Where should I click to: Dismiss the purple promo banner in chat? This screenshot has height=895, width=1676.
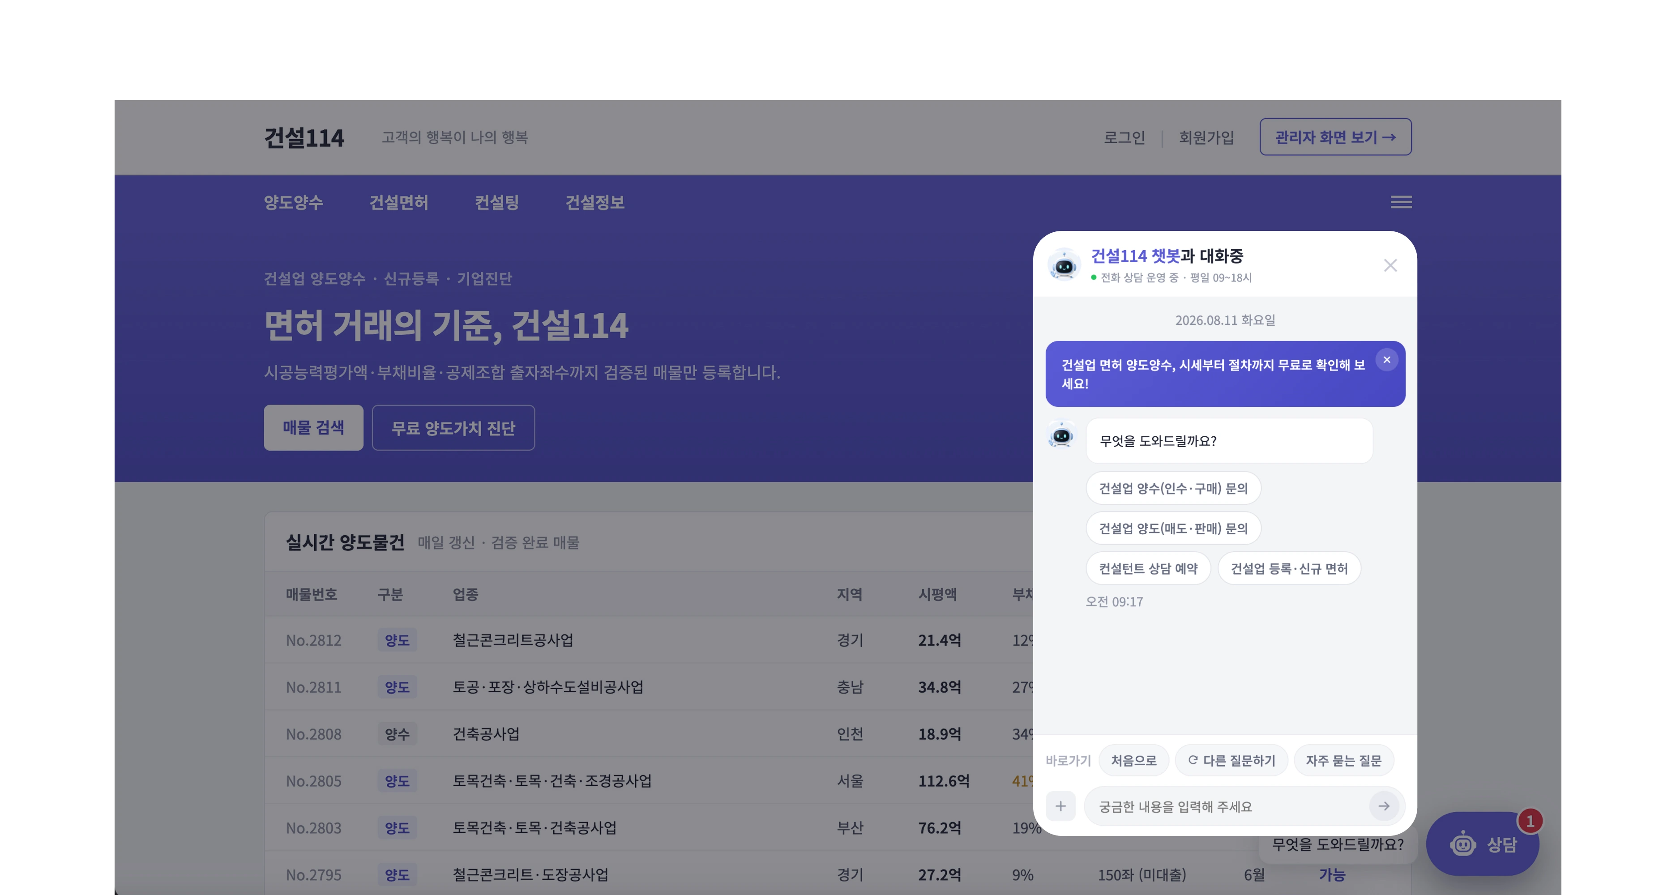(1386, 360)
